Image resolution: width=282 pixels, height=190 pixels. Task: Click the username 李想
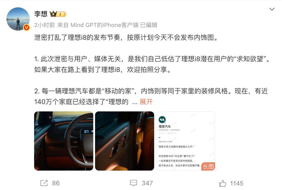click(41, 14)
